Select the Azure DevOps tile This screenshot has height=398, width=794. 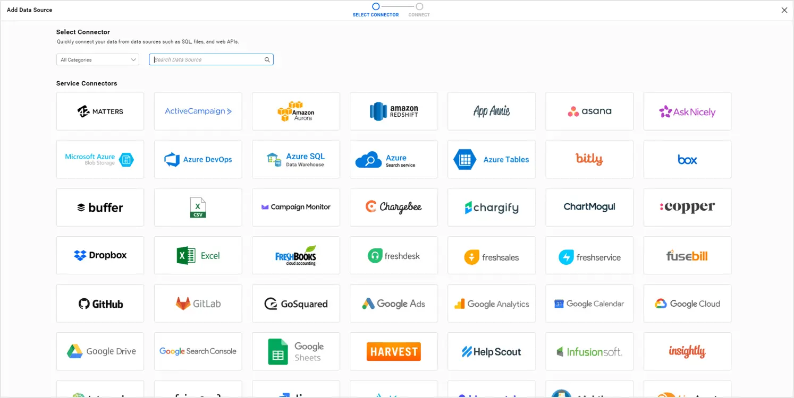(198, 159)
